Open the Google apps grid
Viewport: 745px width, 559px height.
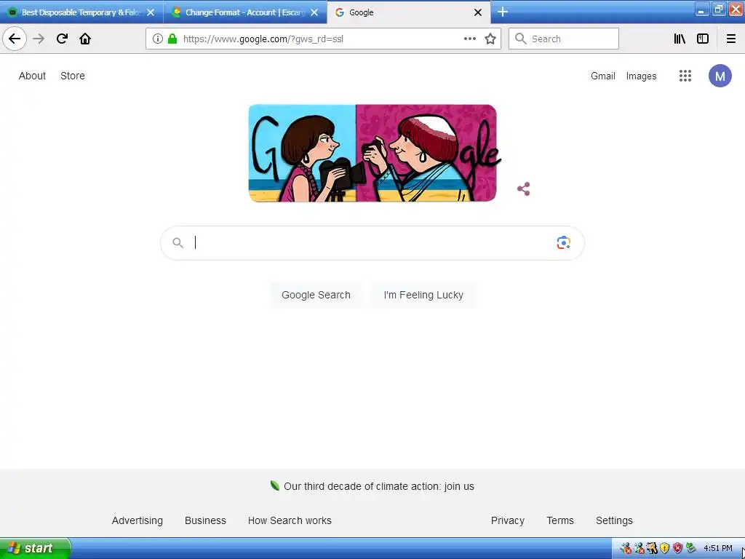(685, 76)
